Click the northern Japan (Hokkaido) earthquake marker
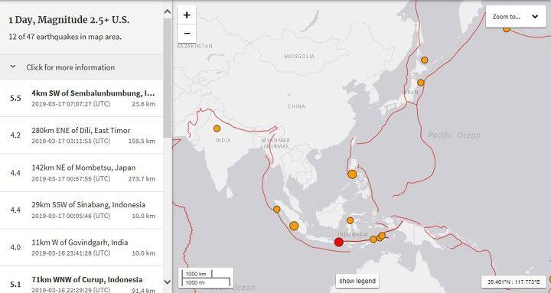The height and width of the screenshot is (293, 551). pos(425,60)
